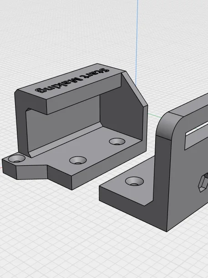Select the hexagonal recess on the right part
The width and height of the screenshot is (208, 278).
point(203,183)
